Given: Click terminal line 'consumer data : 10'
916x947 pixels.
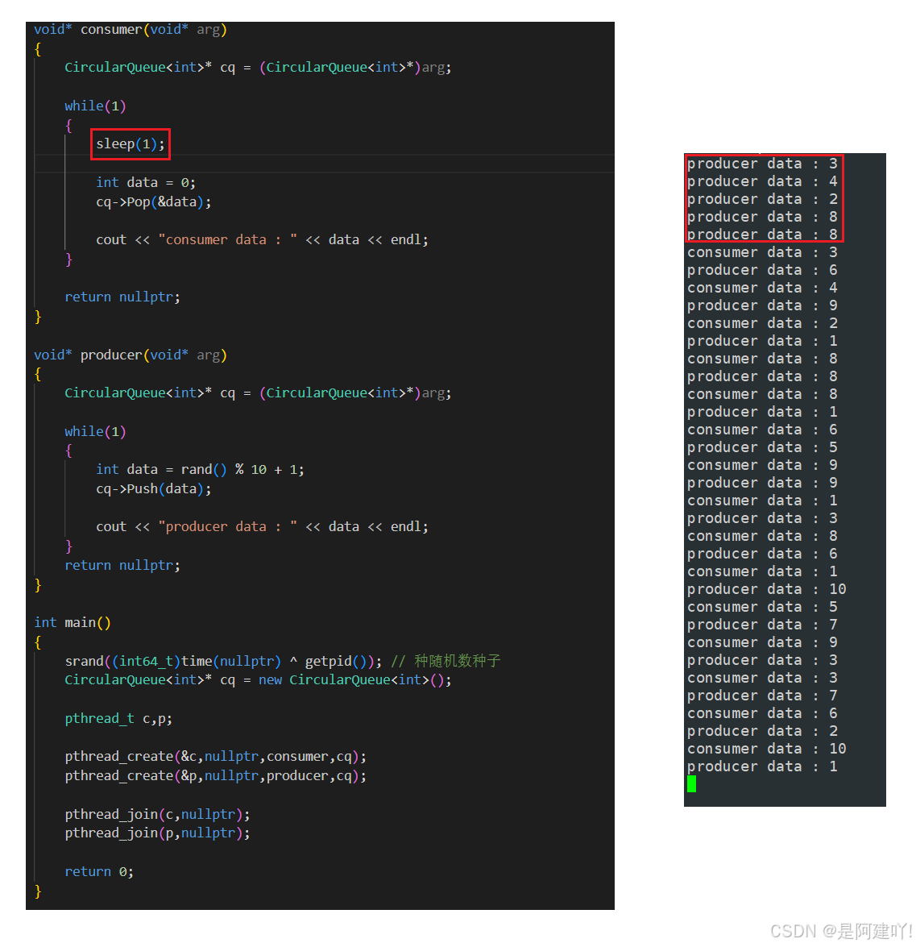Looking at the screenshot, I should click(766, 749).
